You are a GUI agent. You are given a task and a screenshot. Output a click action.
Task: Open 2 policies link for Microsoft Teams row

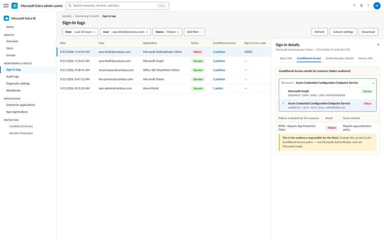[219, 79]
